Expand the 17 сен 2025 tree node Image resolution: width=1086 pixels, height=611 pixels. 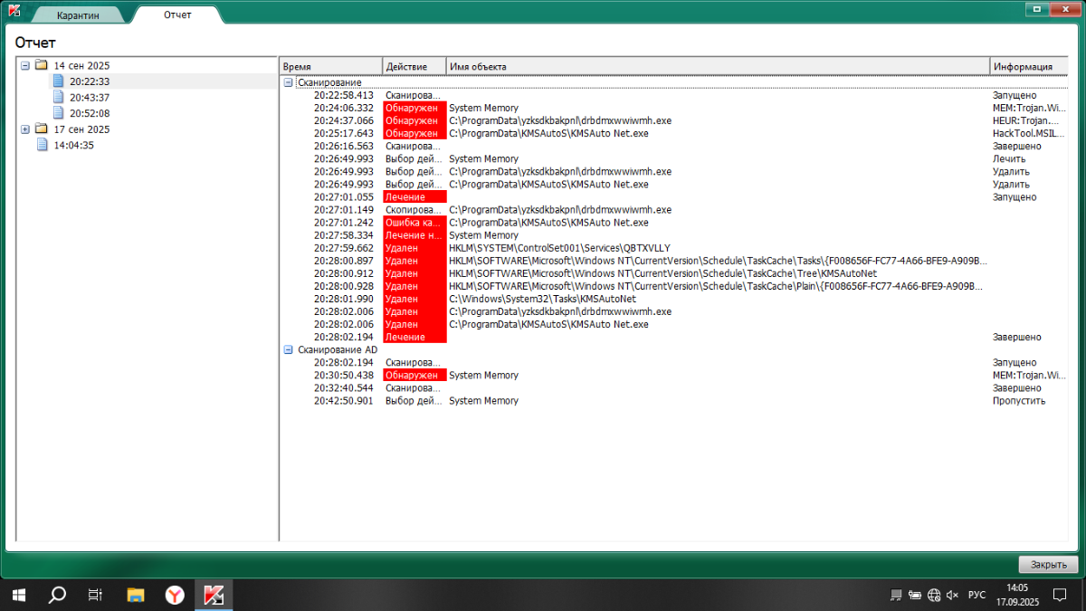[x=25, y=129]
